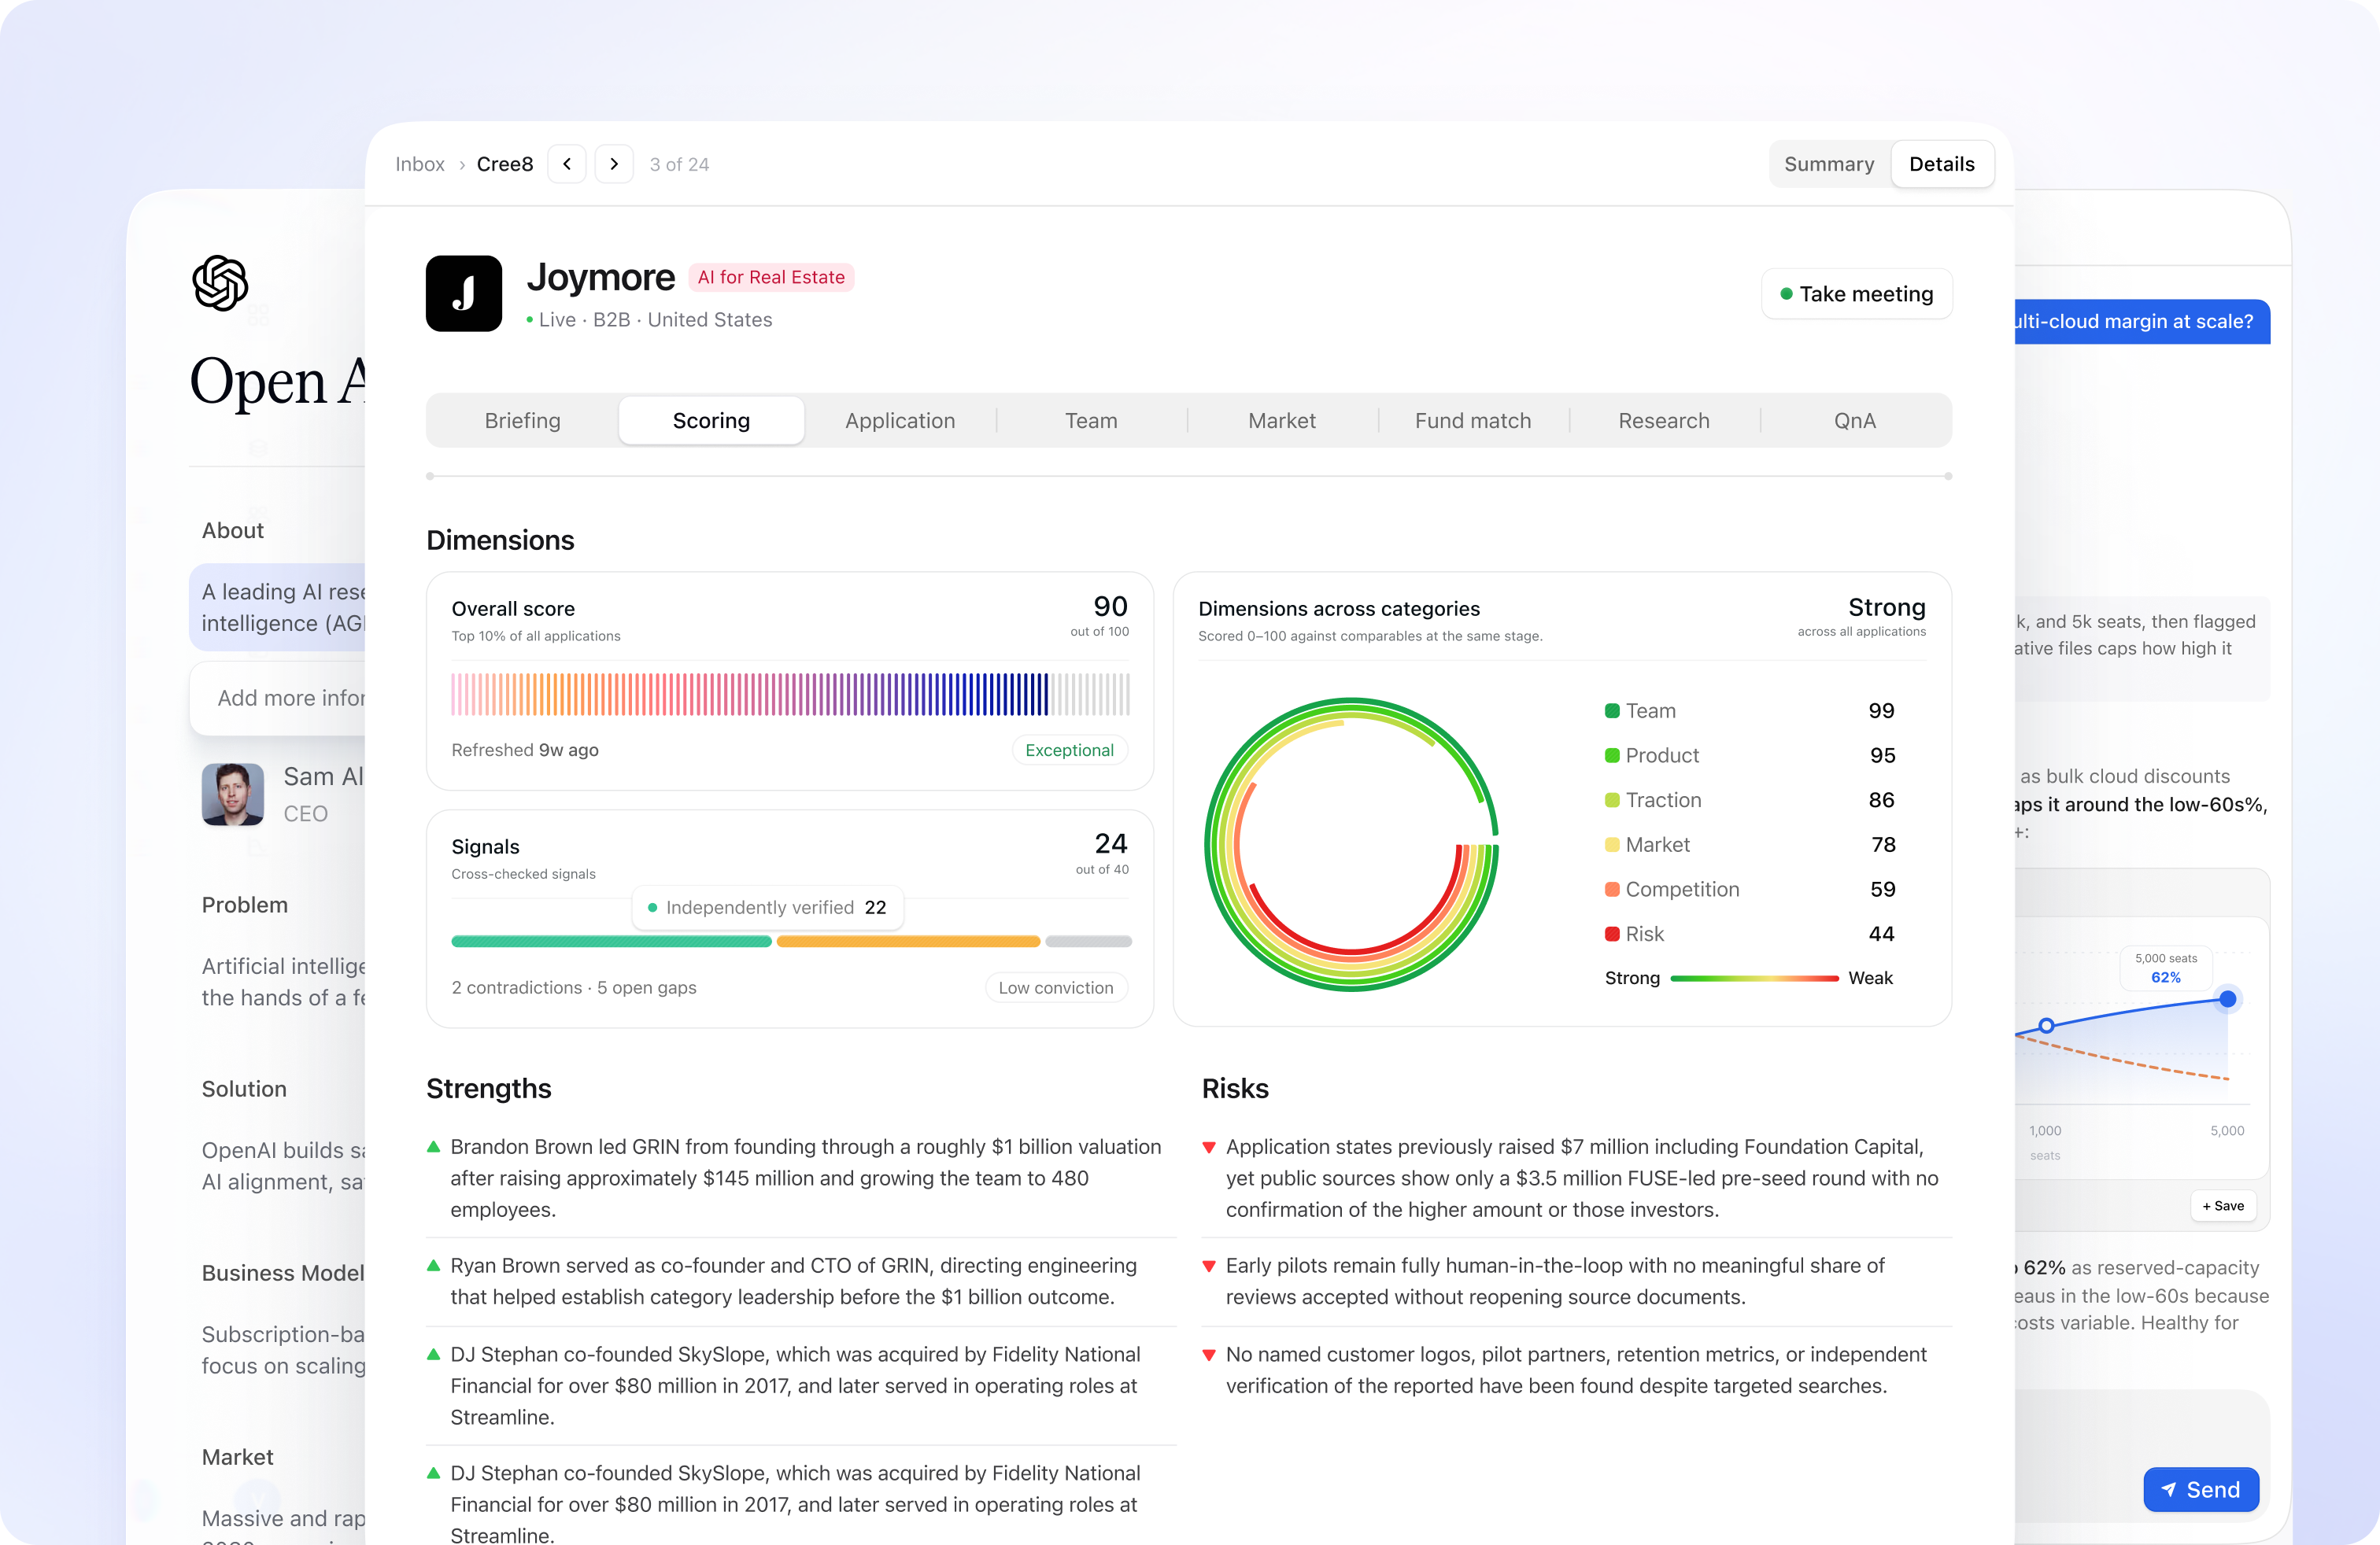Click '2 contradictions · 5 open gaps' text
The width and height of the screenshot is (2380, 1545).
tap(574, 987)
